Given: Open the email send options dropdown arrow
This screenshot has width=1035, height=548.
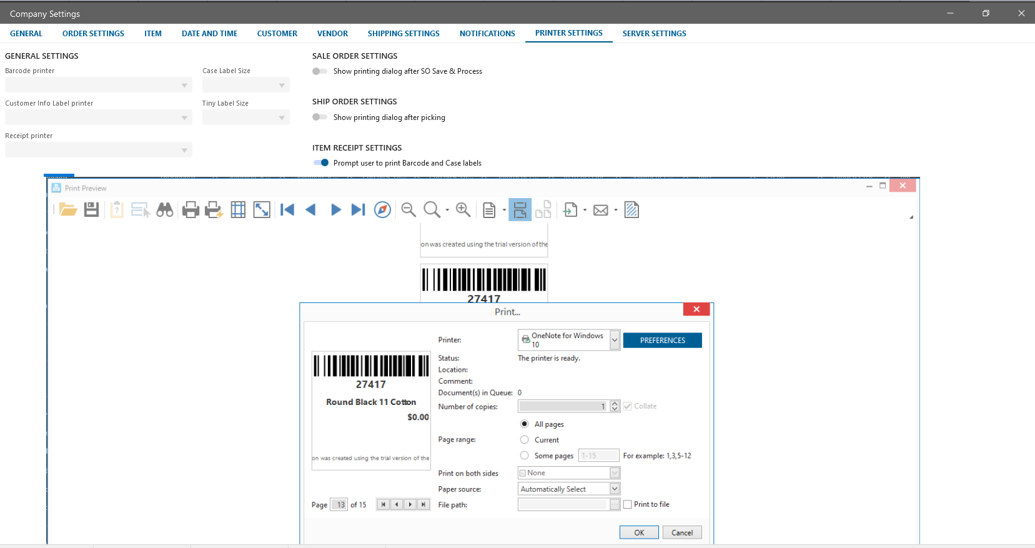Looking at the screenshot, I should [x=616, y=210].
